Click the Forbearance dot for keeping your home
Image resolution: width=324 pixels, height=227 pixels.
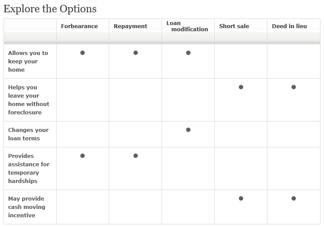tap(83, 53)
